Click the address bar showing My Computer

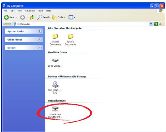click(x=81, y=24)
